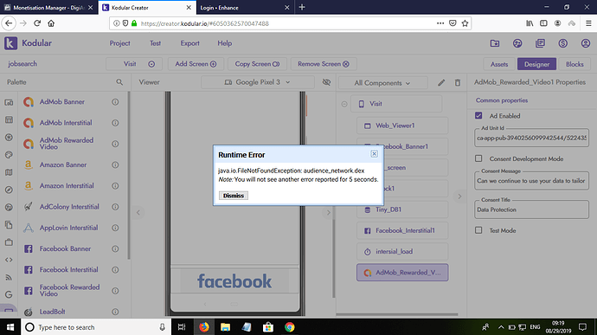Open the Export menu

click(x=189, y=43)
